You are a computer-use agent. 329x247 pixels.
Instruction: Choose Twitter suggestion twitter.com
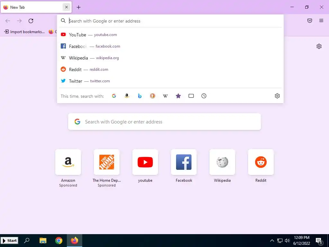(170, 81)
